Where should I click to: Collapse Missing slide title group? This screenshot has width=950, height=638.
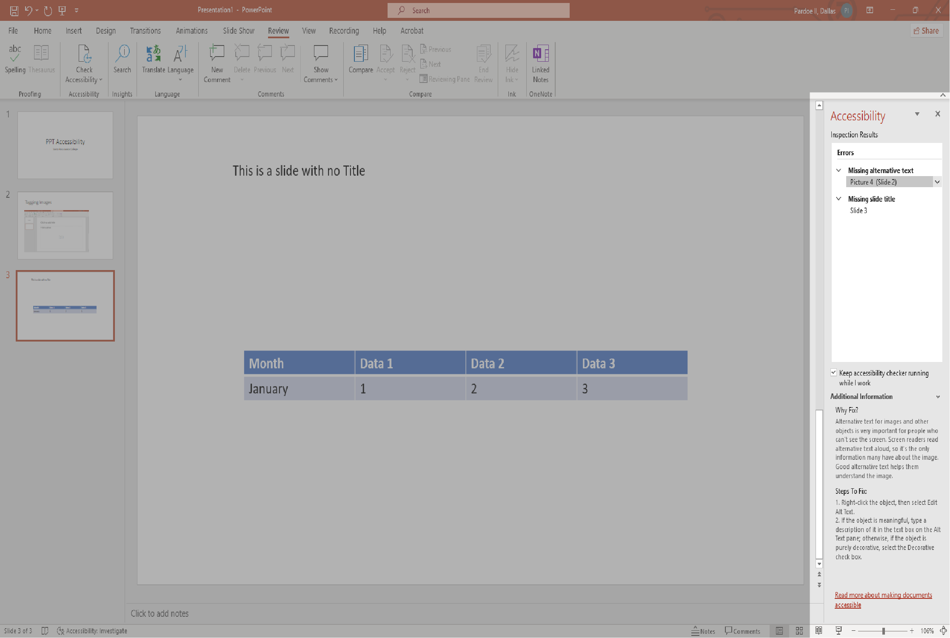click(839, 199)
